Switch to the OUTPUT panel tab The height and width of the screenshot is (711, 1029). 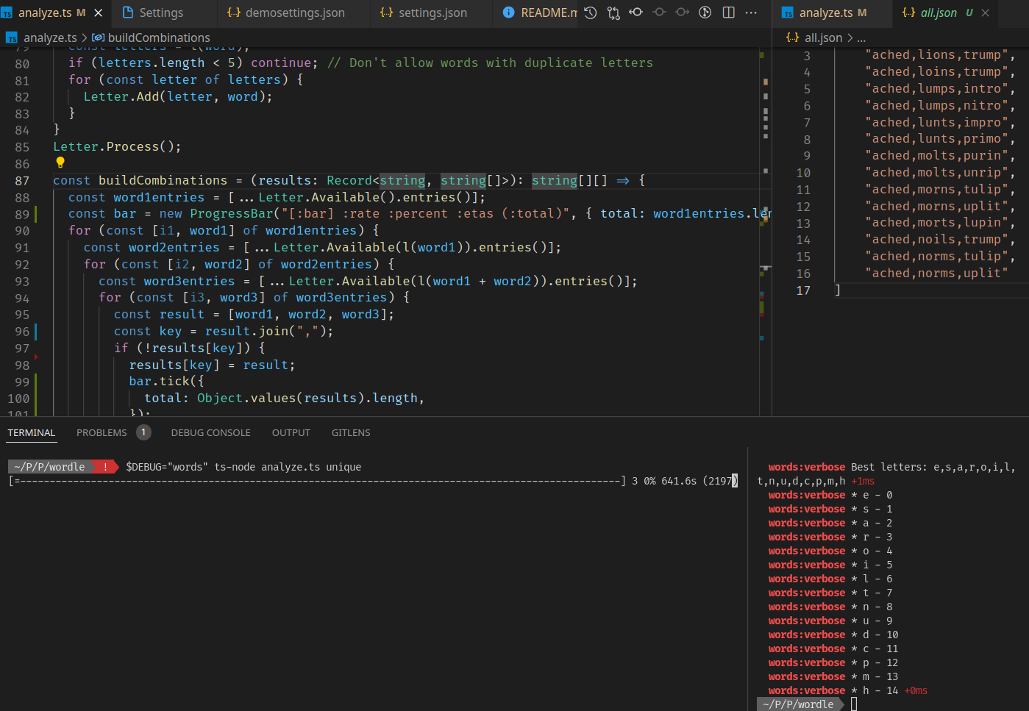(291, 432)
